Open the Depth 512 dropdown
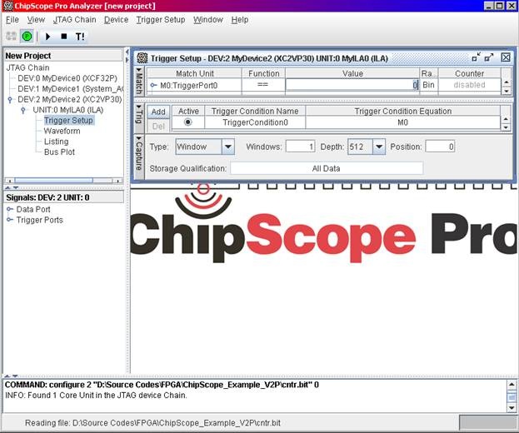This screenshot has width=519, height=433. tap(379, 147)
